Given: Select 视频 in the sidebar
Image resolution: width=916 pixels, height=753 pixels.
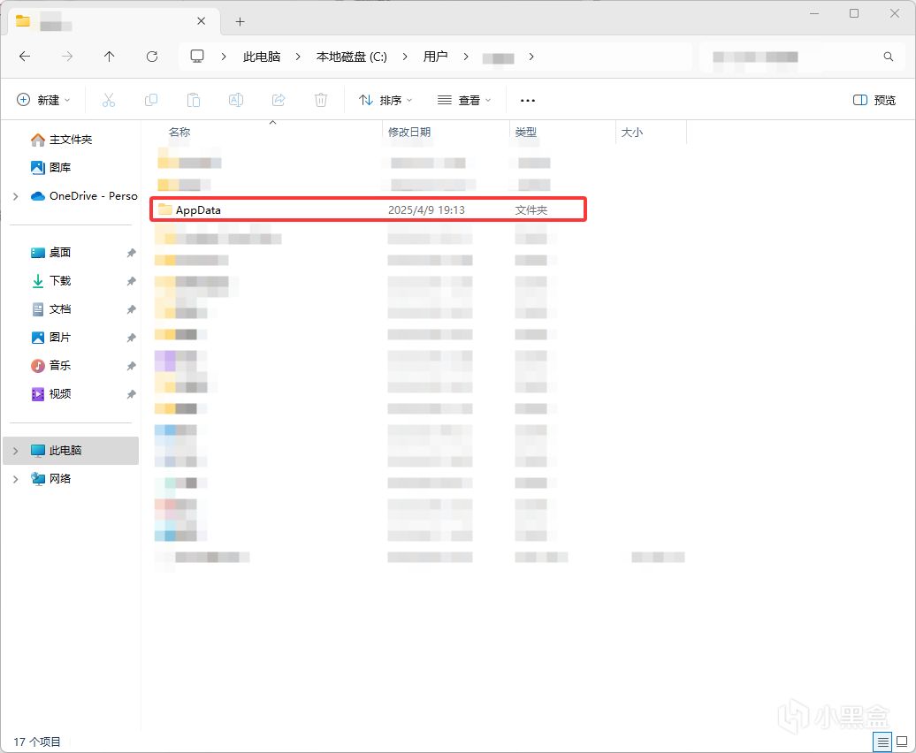Looking at the screenshot, I should coord(60,394).
